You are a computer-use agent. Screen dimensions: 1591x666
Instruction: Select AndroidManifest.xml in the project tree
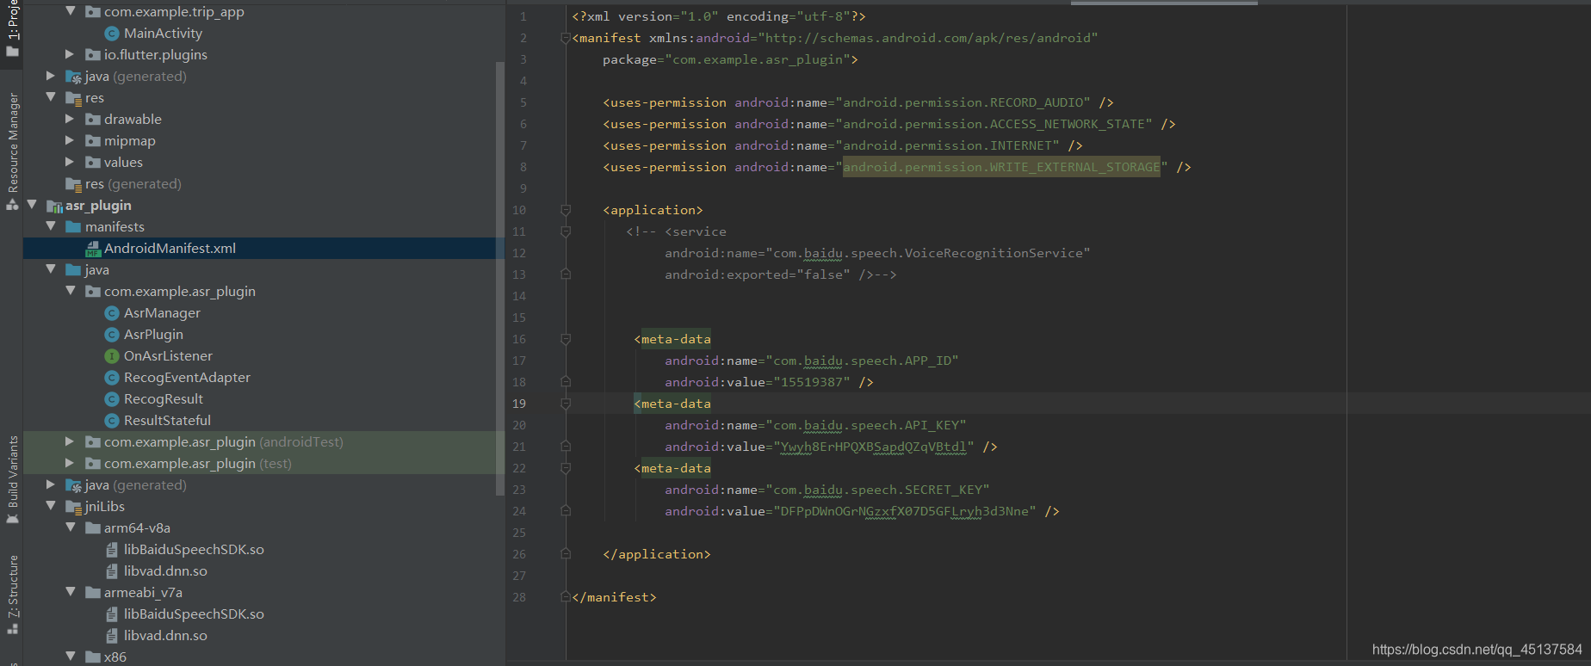(263, 249)
